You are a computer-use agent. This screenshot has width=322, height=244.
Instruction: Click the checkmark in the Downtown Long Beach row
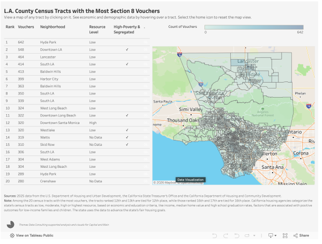tap(127, 115)
